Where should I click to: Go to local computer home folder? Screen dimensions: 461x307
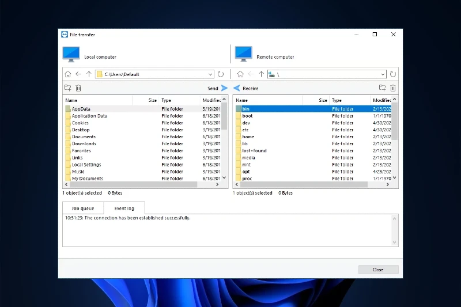click(x=68, y=74)
